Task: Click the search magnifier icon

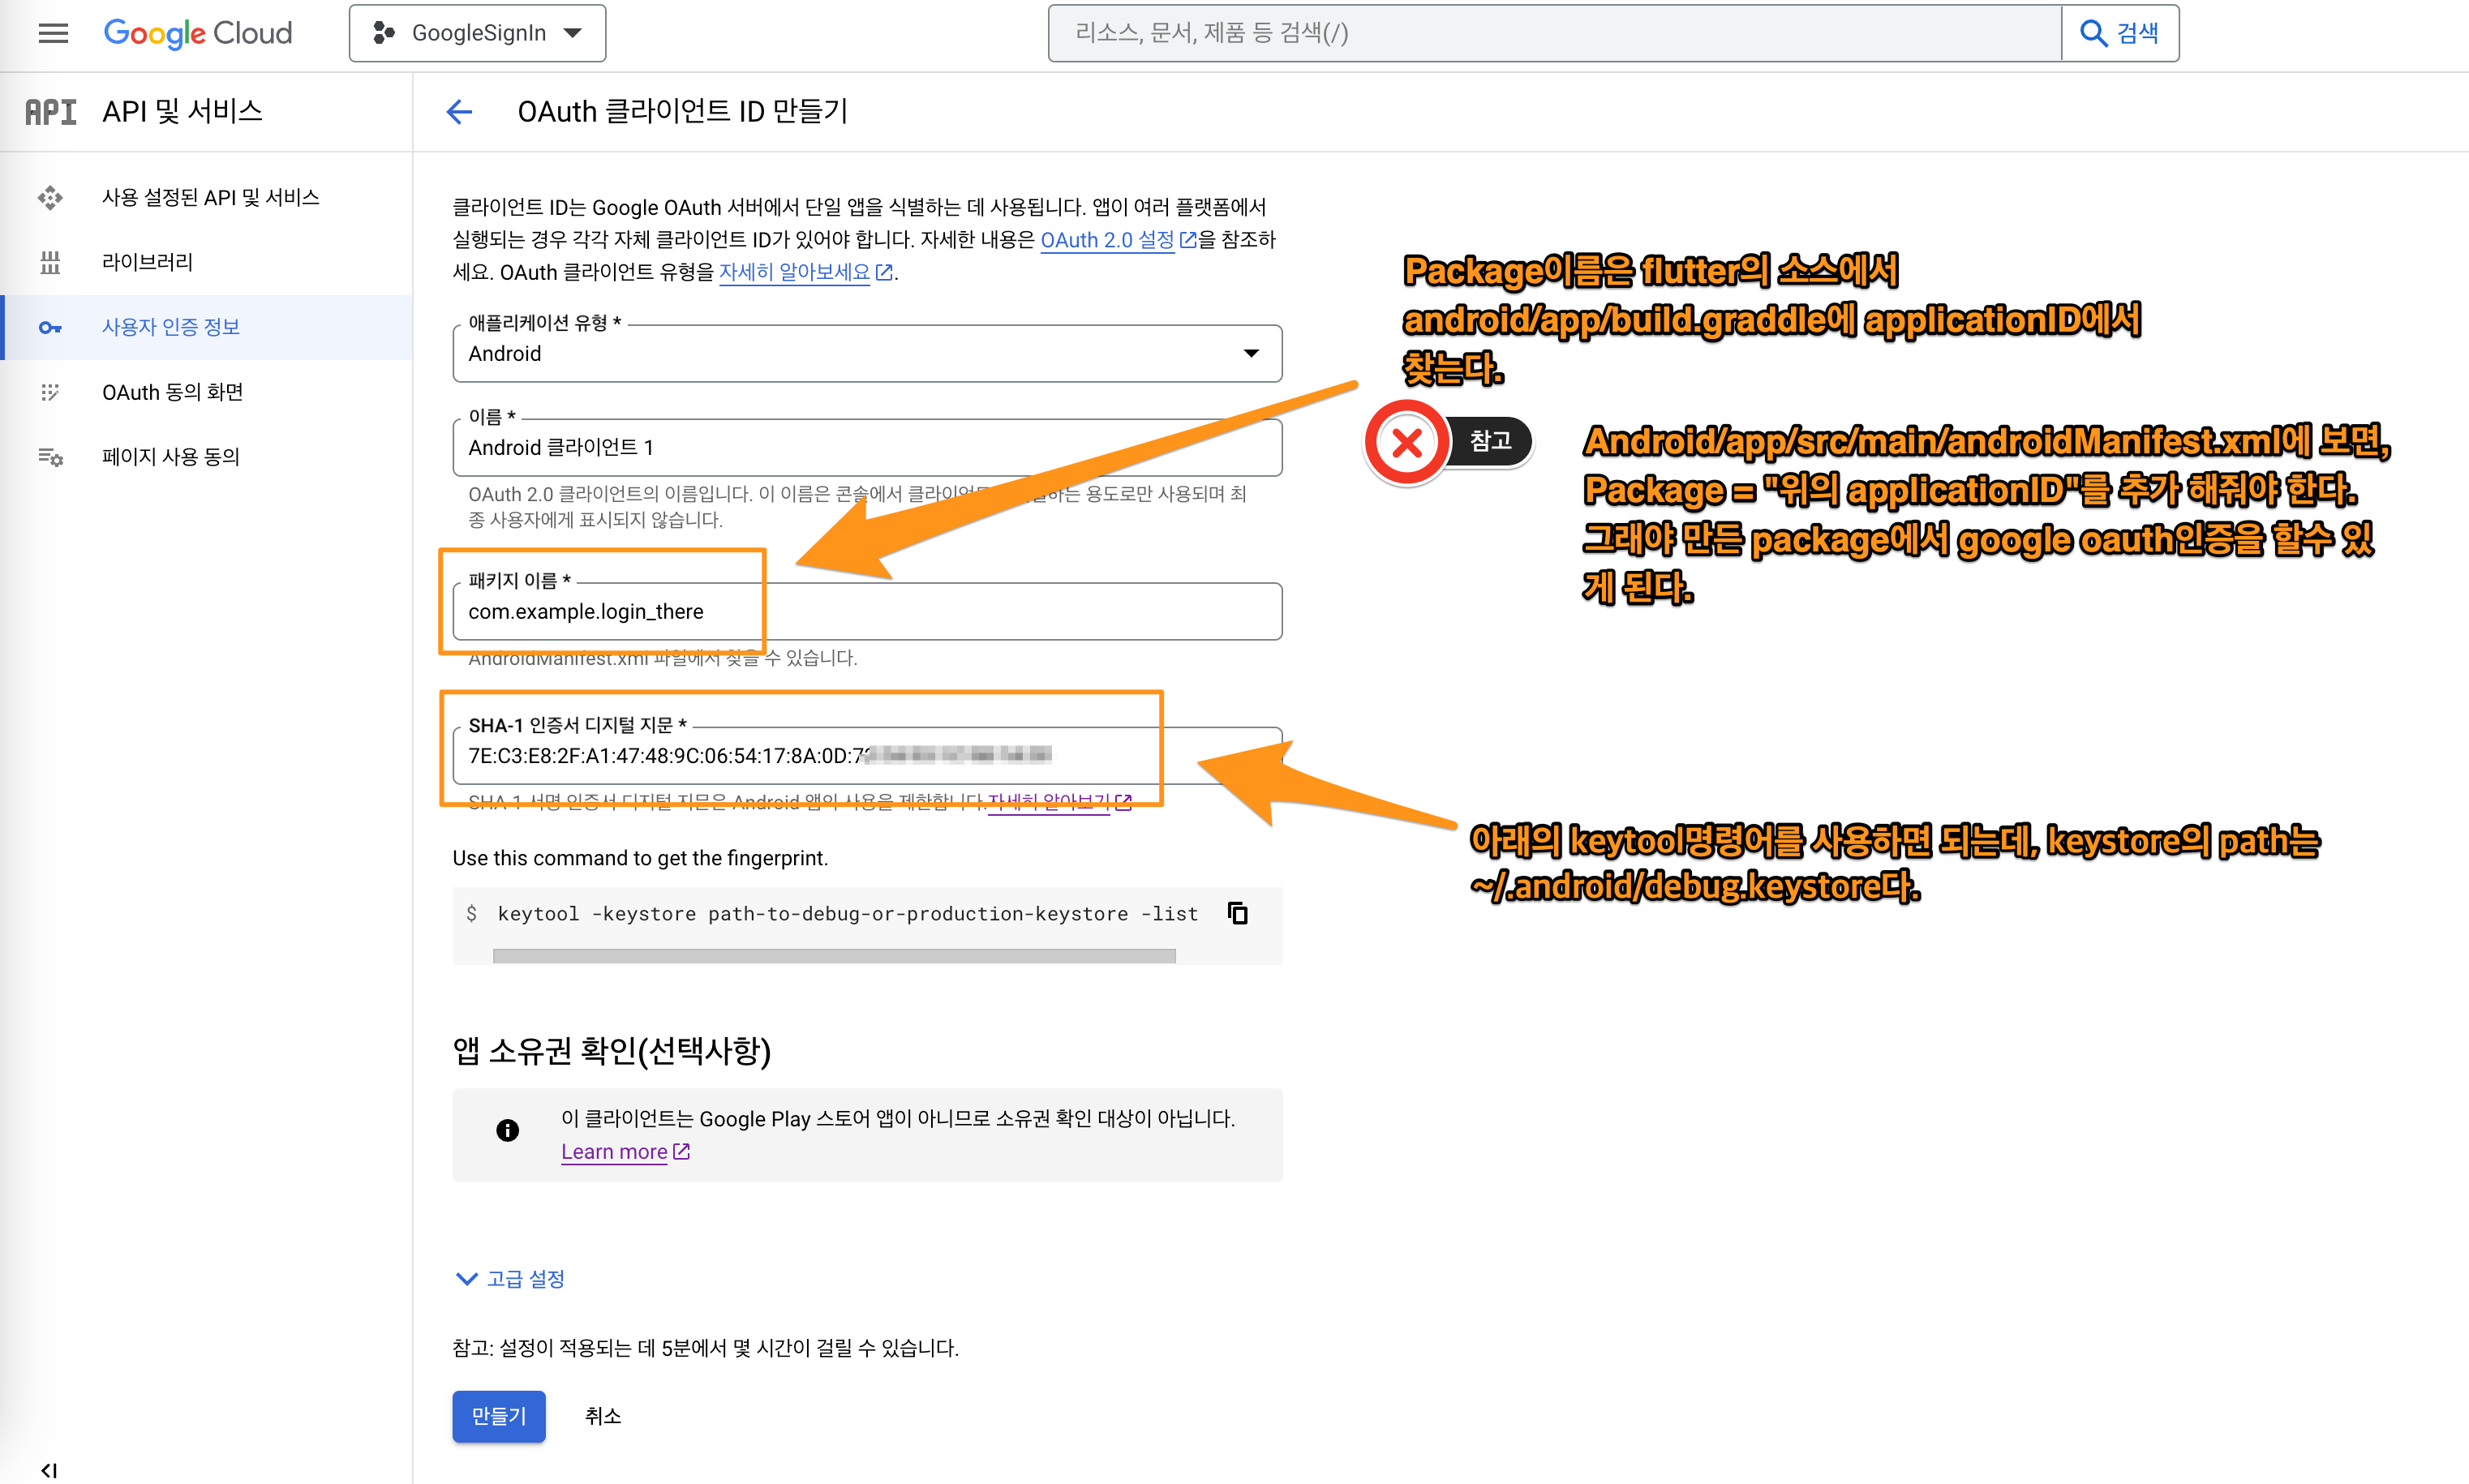Action: 2094,32
